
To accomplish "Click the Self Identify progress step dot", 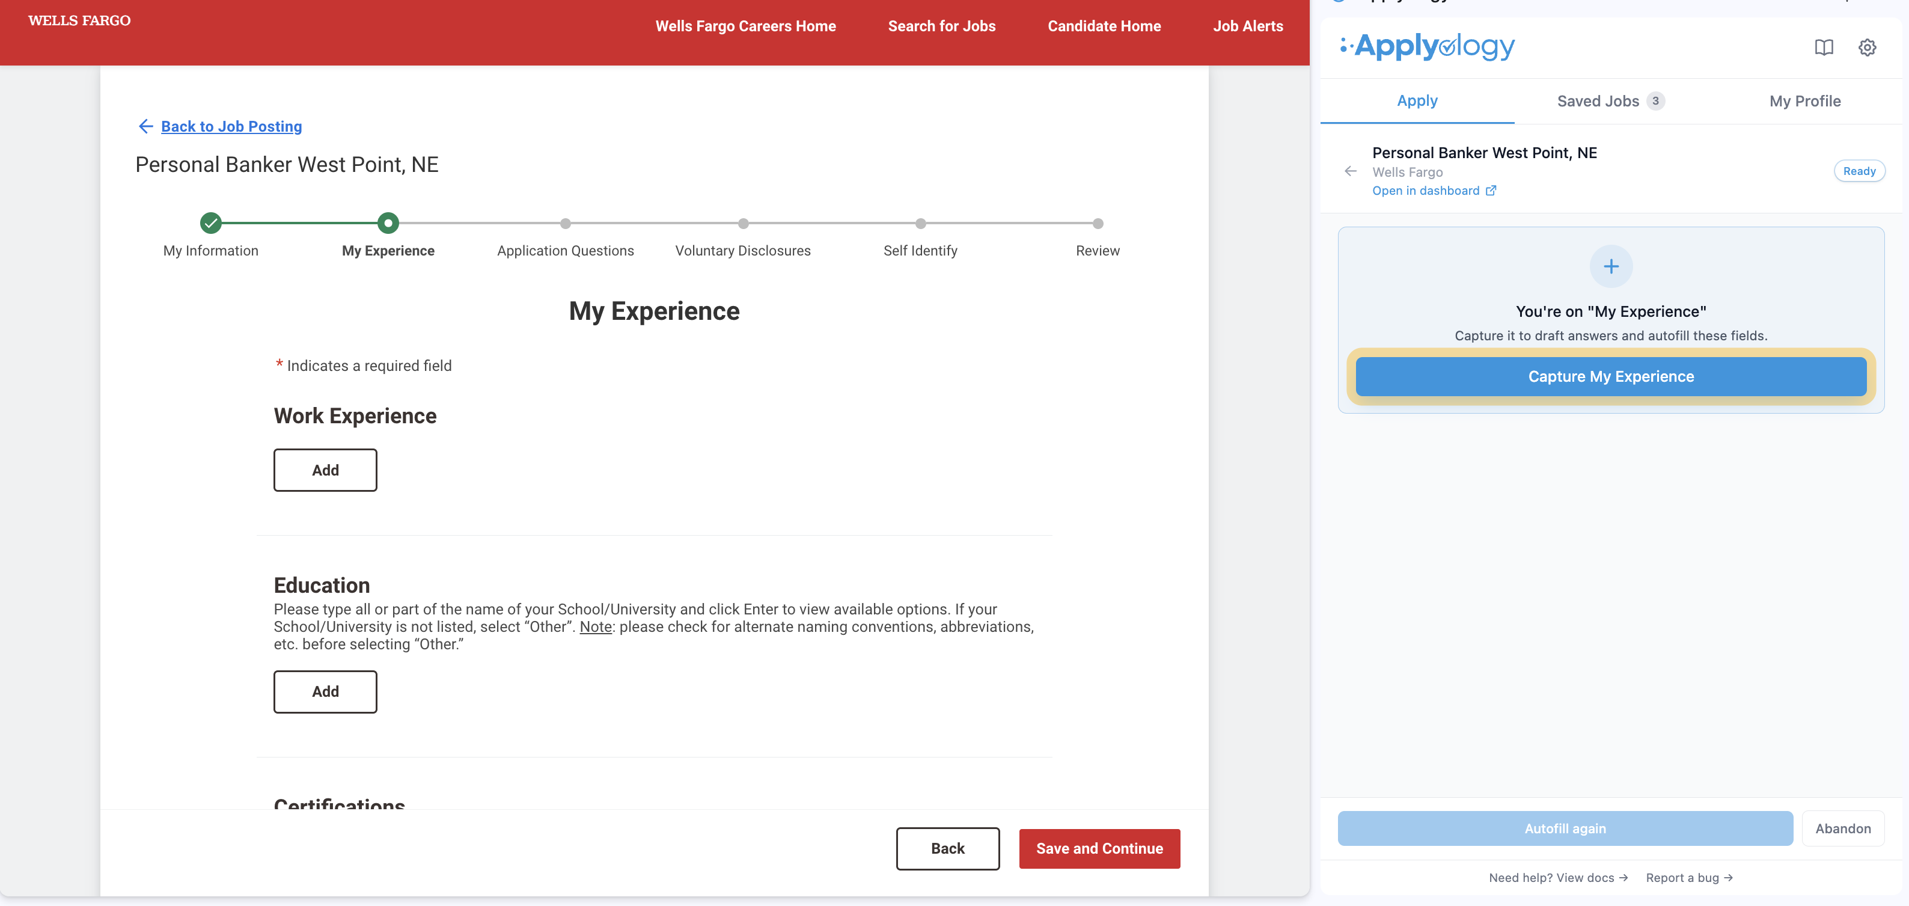I will 920,223.
